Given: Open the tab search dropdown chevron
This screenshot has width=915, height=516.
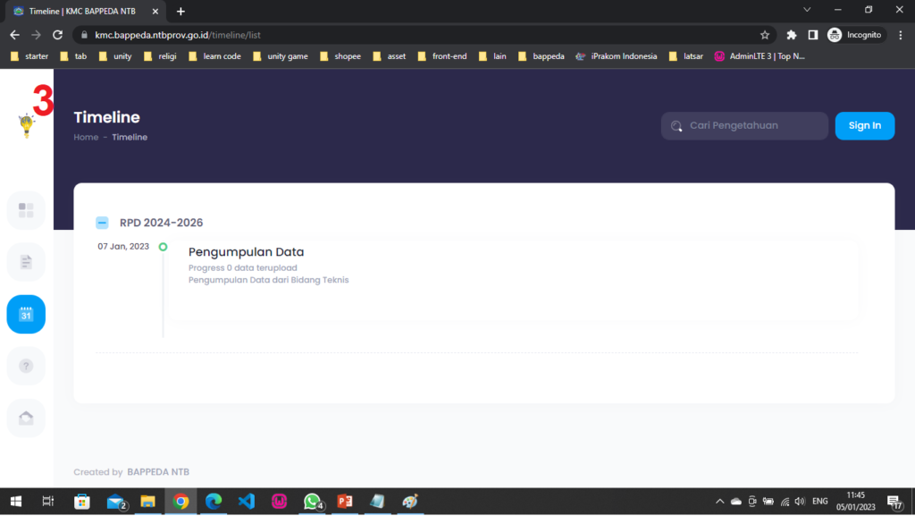Looking at the screenshot, I should click(x=807, y=10).
